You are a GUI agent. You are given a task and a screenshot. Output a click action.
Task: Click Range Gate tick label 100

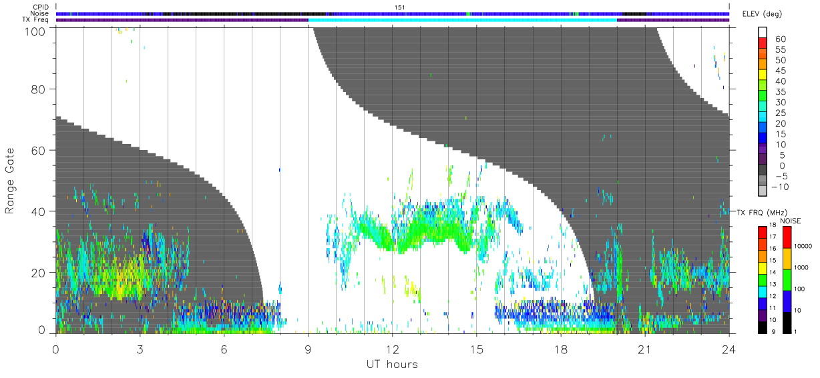coord(35,31)
